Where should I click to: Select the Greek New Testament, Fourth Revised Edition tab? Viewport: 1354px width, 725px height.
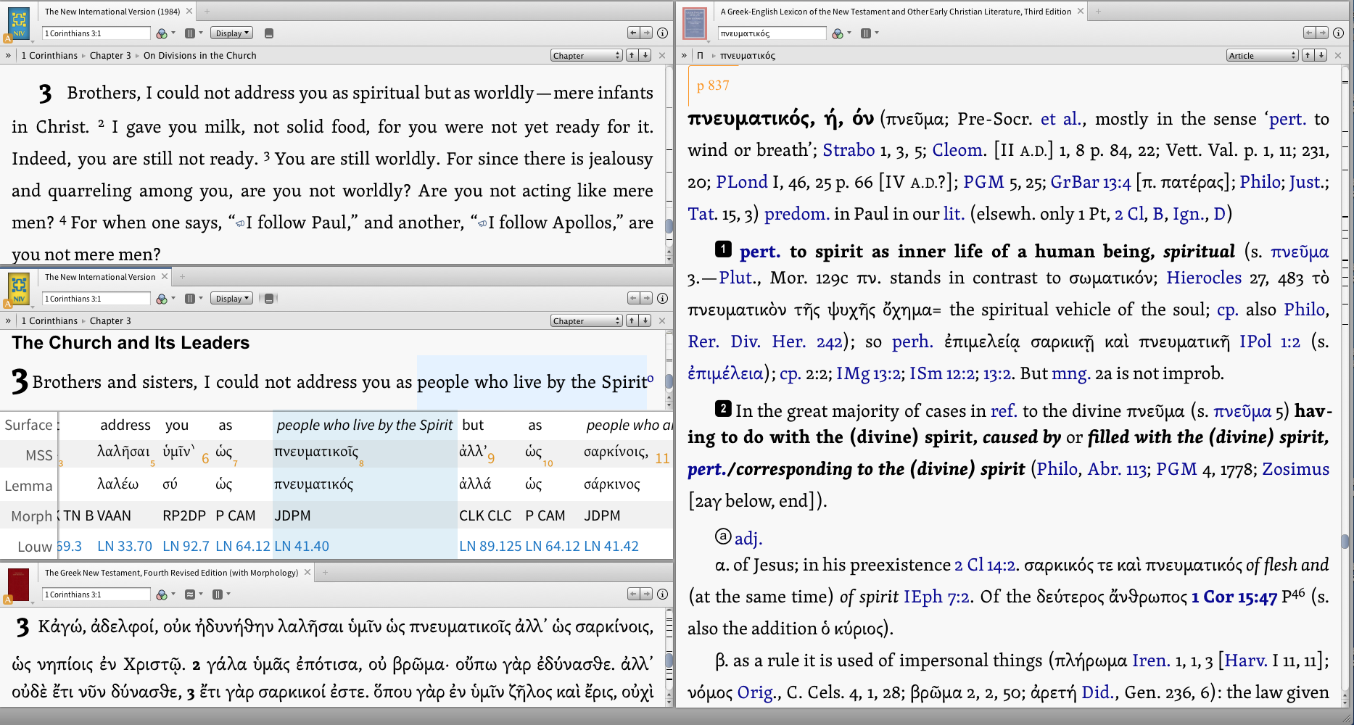tap(171, 573)
